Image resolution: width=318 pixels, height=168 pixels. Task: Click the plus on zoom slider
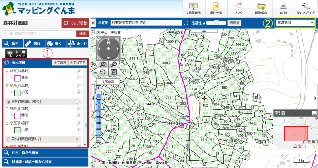pyautogui.click(x=98, y=88)
